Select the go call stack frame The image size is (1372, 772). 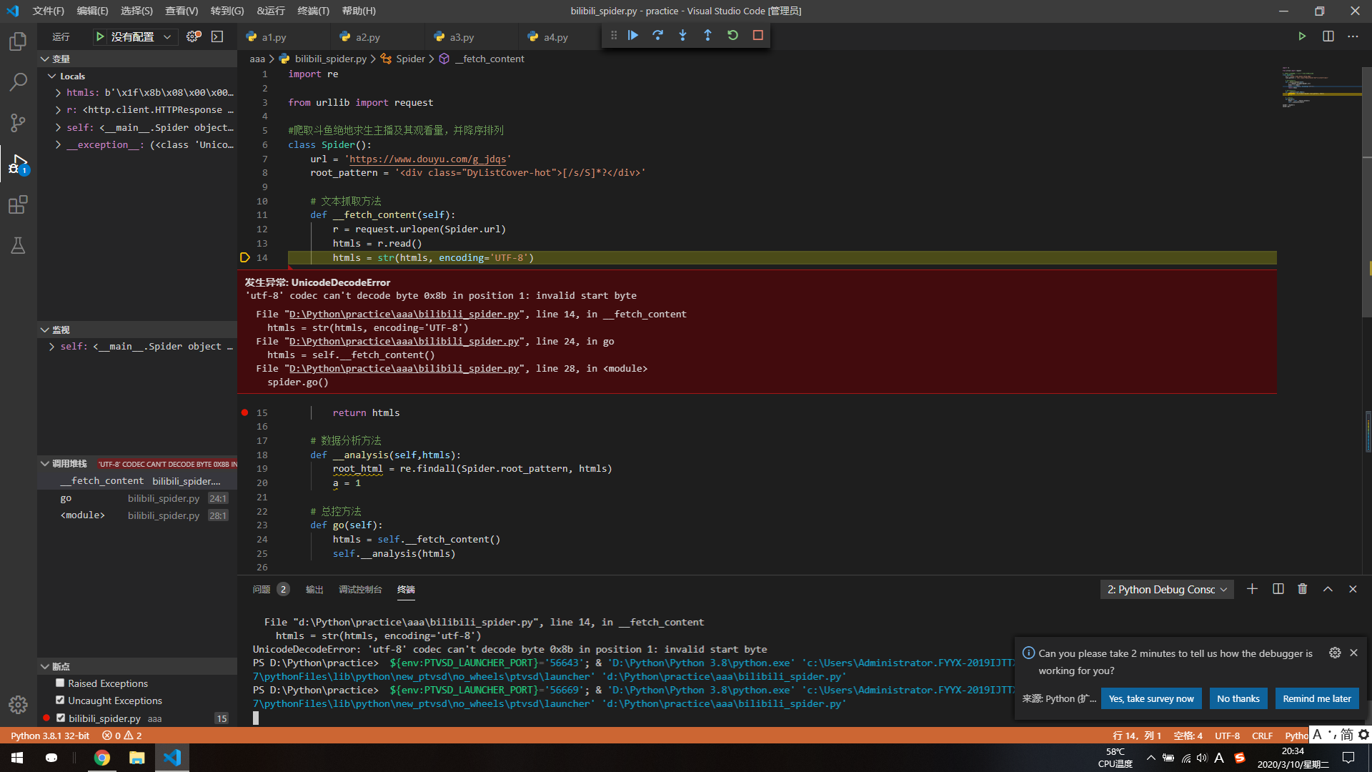coord(137,498)
